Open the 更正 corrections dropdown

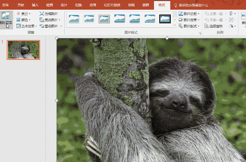point(23,14)
